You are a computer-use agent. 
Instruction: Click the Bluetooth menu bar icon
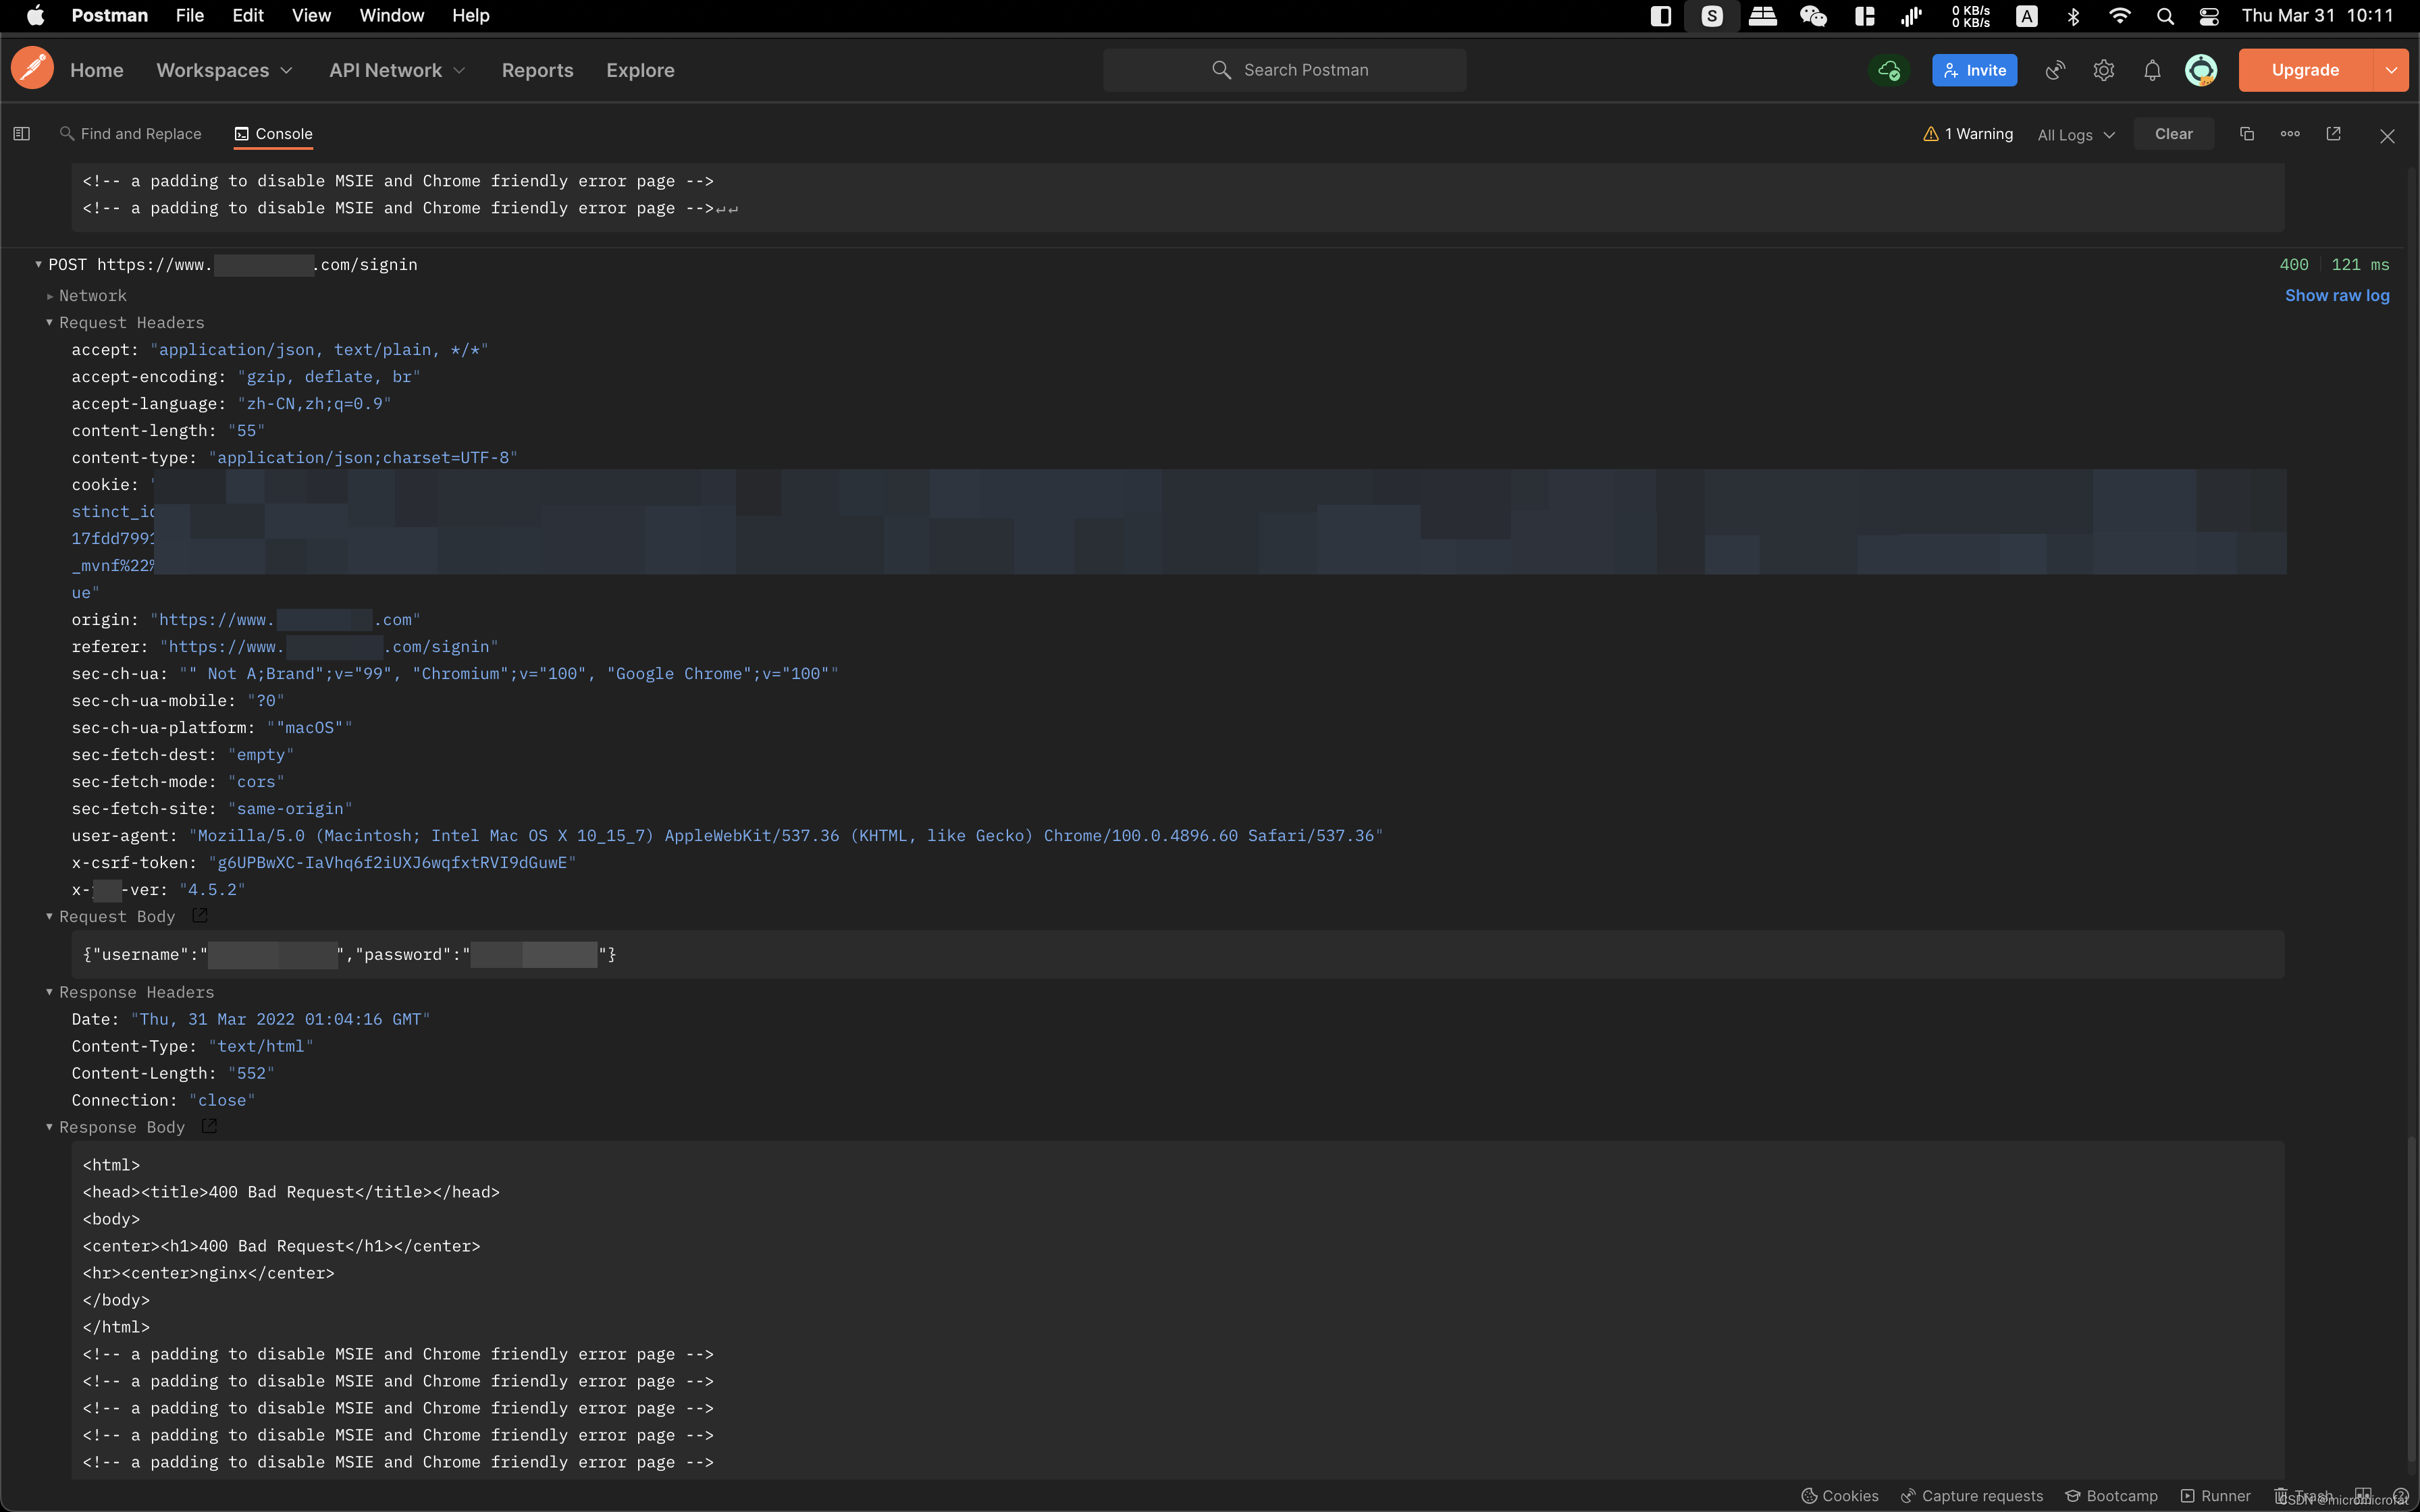[2073, 16]
